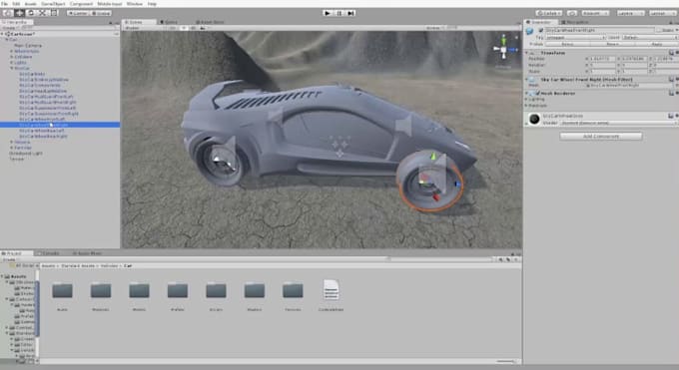Screen dimensions: 679x370
Task: Click the prefab Apply button
Action: click(656, 44)
